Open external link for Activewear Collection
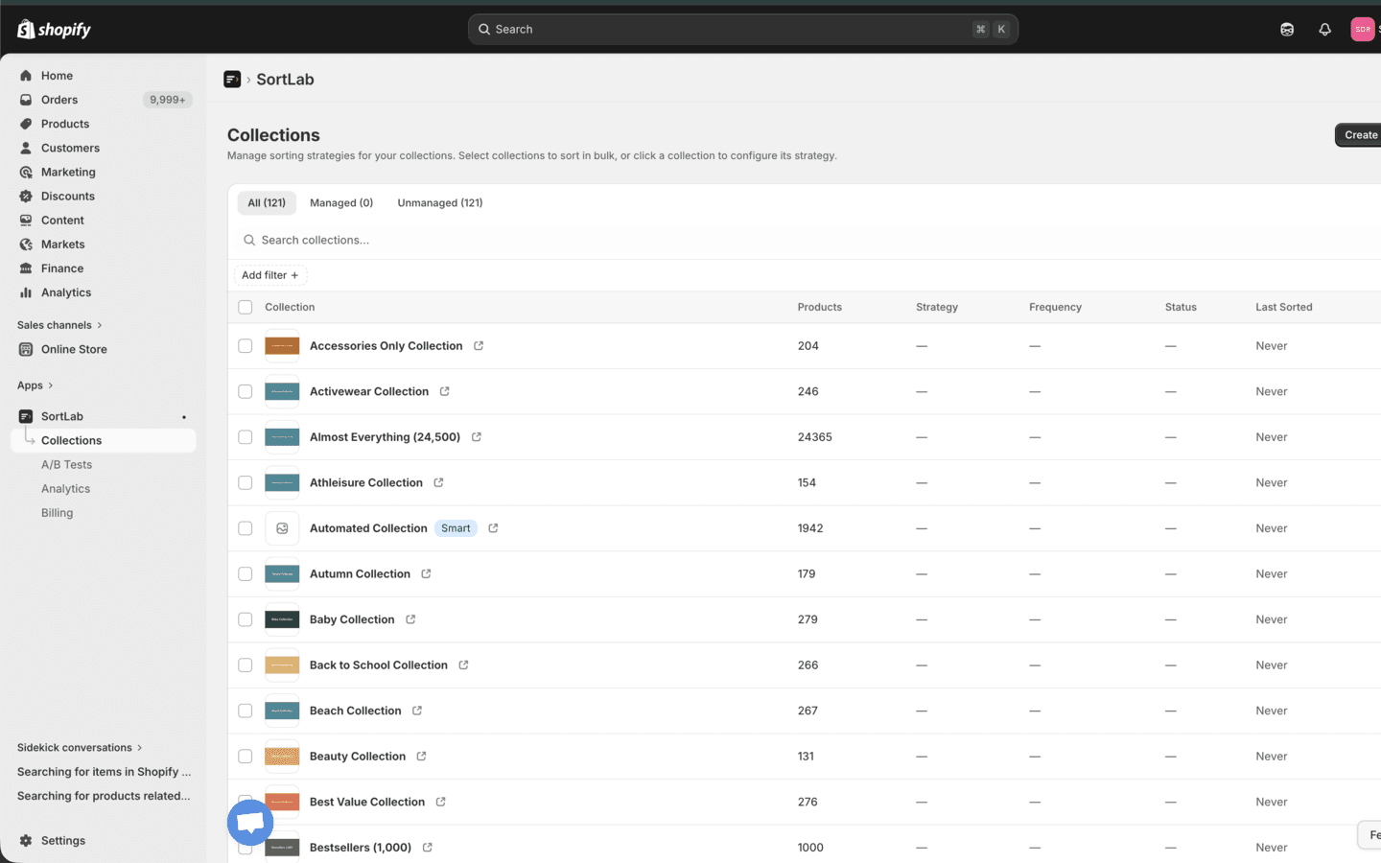 point(445,391)
